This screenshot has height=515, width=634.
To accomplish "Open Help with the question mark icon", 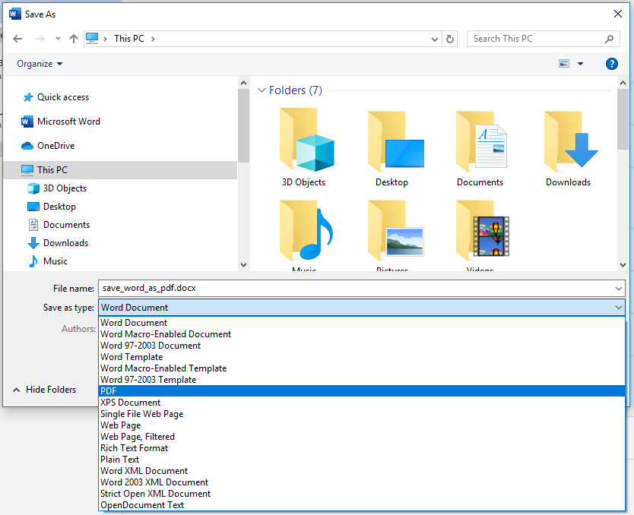I will point(611,63).
